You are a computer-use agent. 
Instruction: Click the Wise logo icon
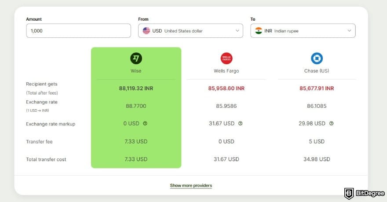[136, 58]
